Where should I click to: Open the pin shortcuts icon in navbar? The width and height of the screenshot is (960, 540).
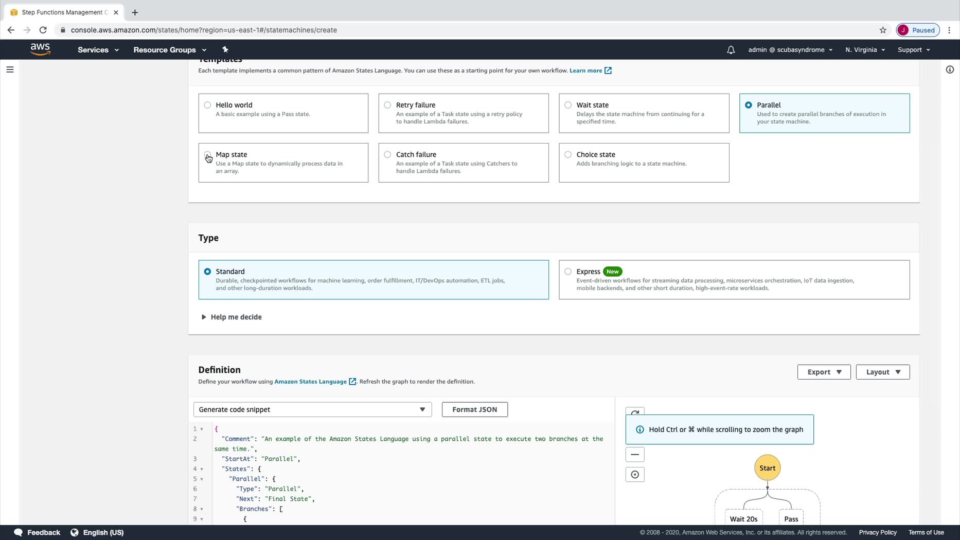(225, 49)
